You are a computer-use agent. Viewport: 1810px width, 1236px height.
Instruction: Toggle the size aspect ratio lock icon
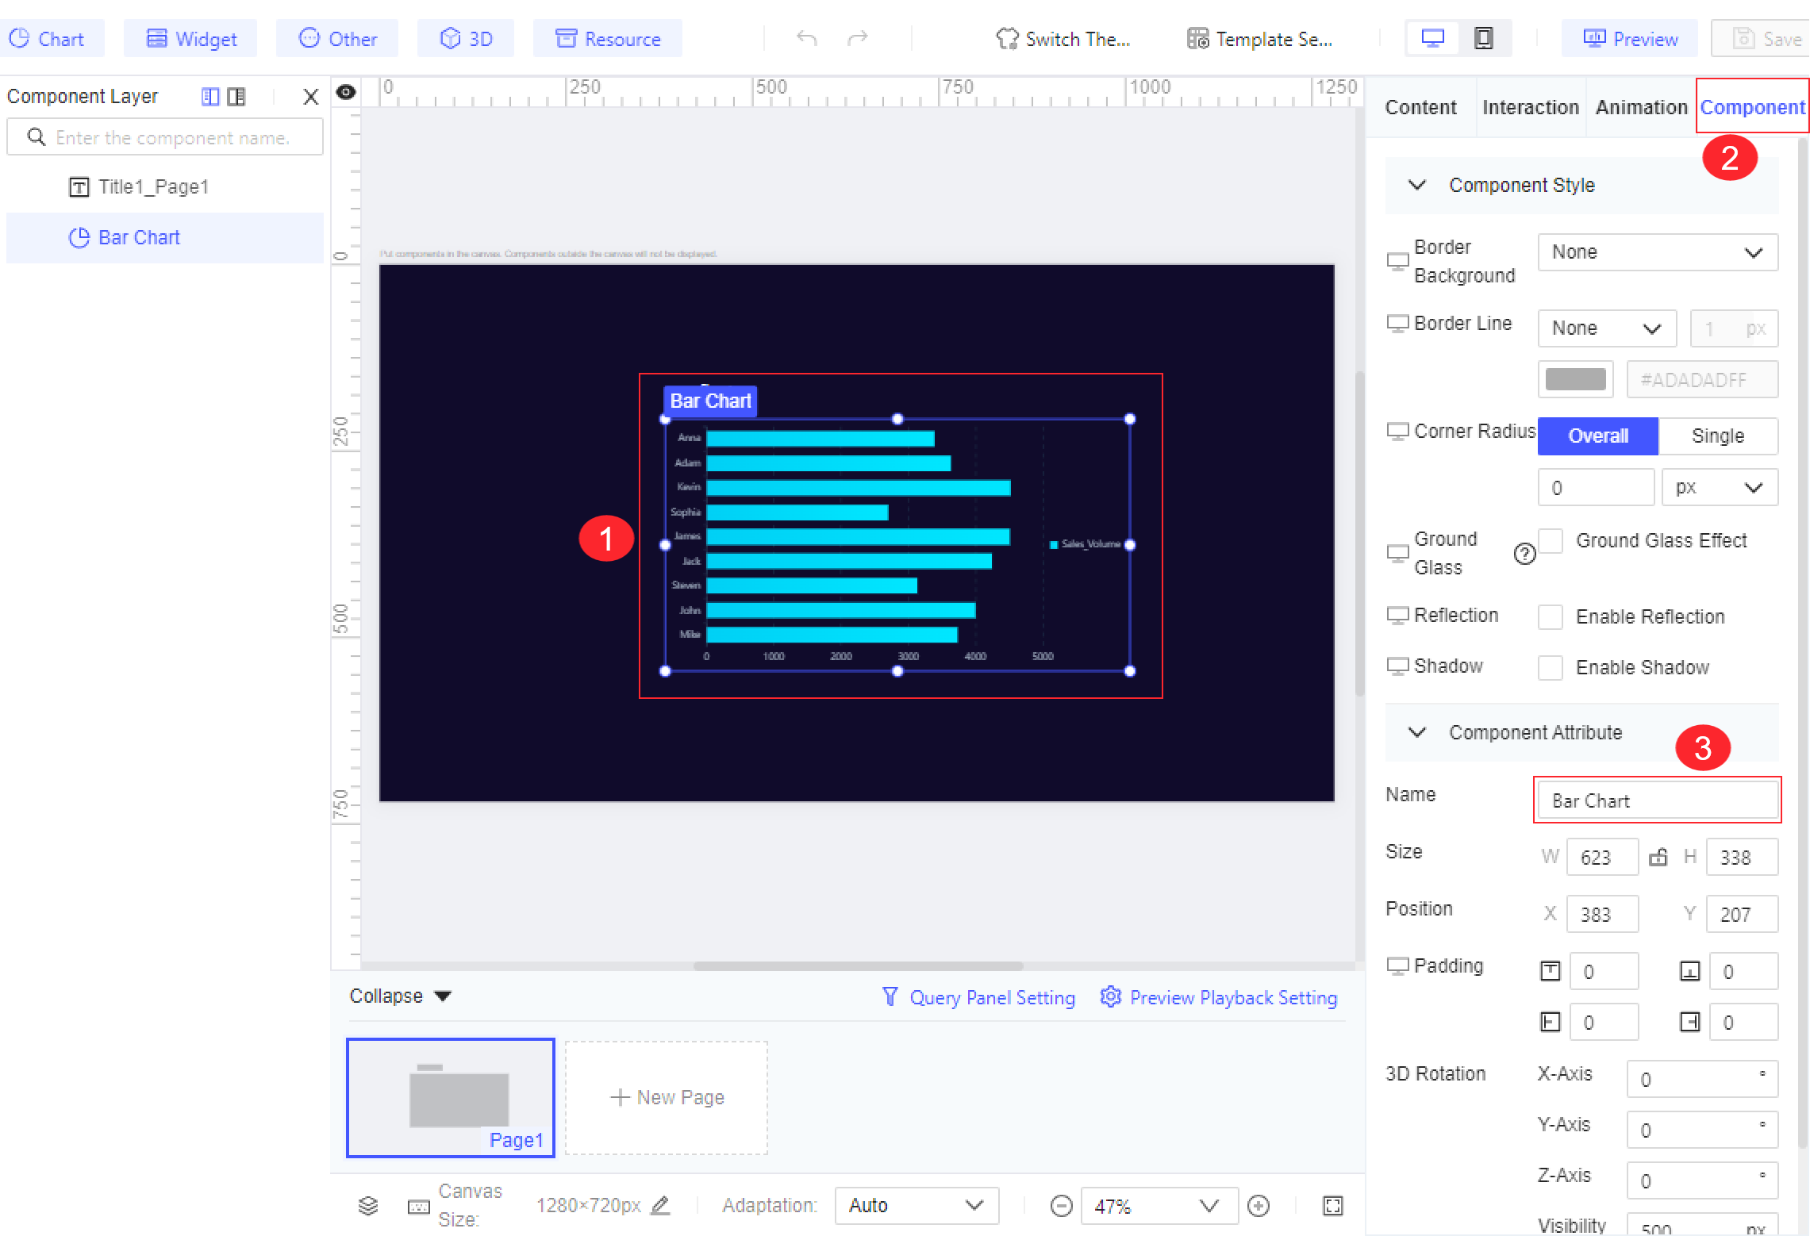point(1658,857)
